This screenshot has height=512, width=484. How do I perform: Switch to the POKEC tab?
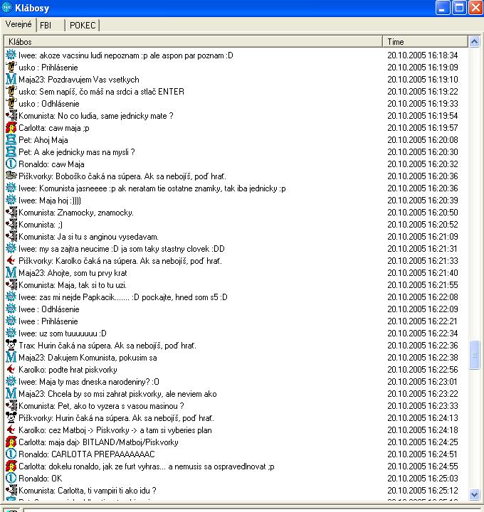(82, 26)
